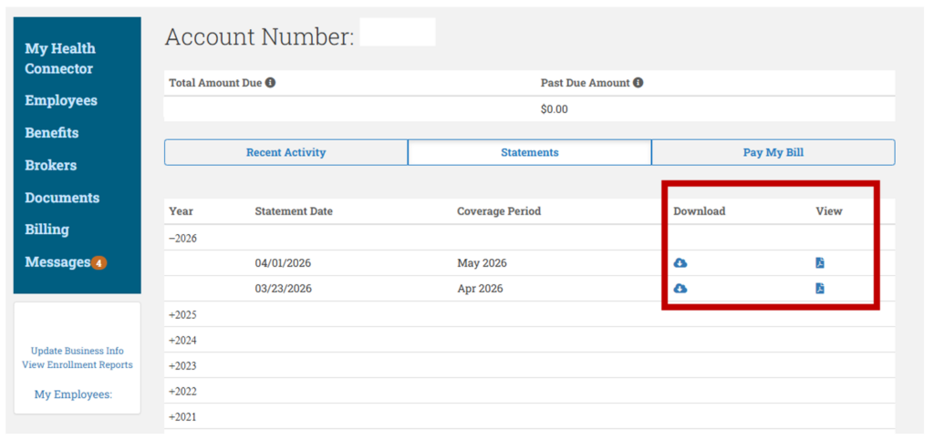Click the Coverage Period column header
This screenshot has width=934, height=440.
click(x=499, y=211)
